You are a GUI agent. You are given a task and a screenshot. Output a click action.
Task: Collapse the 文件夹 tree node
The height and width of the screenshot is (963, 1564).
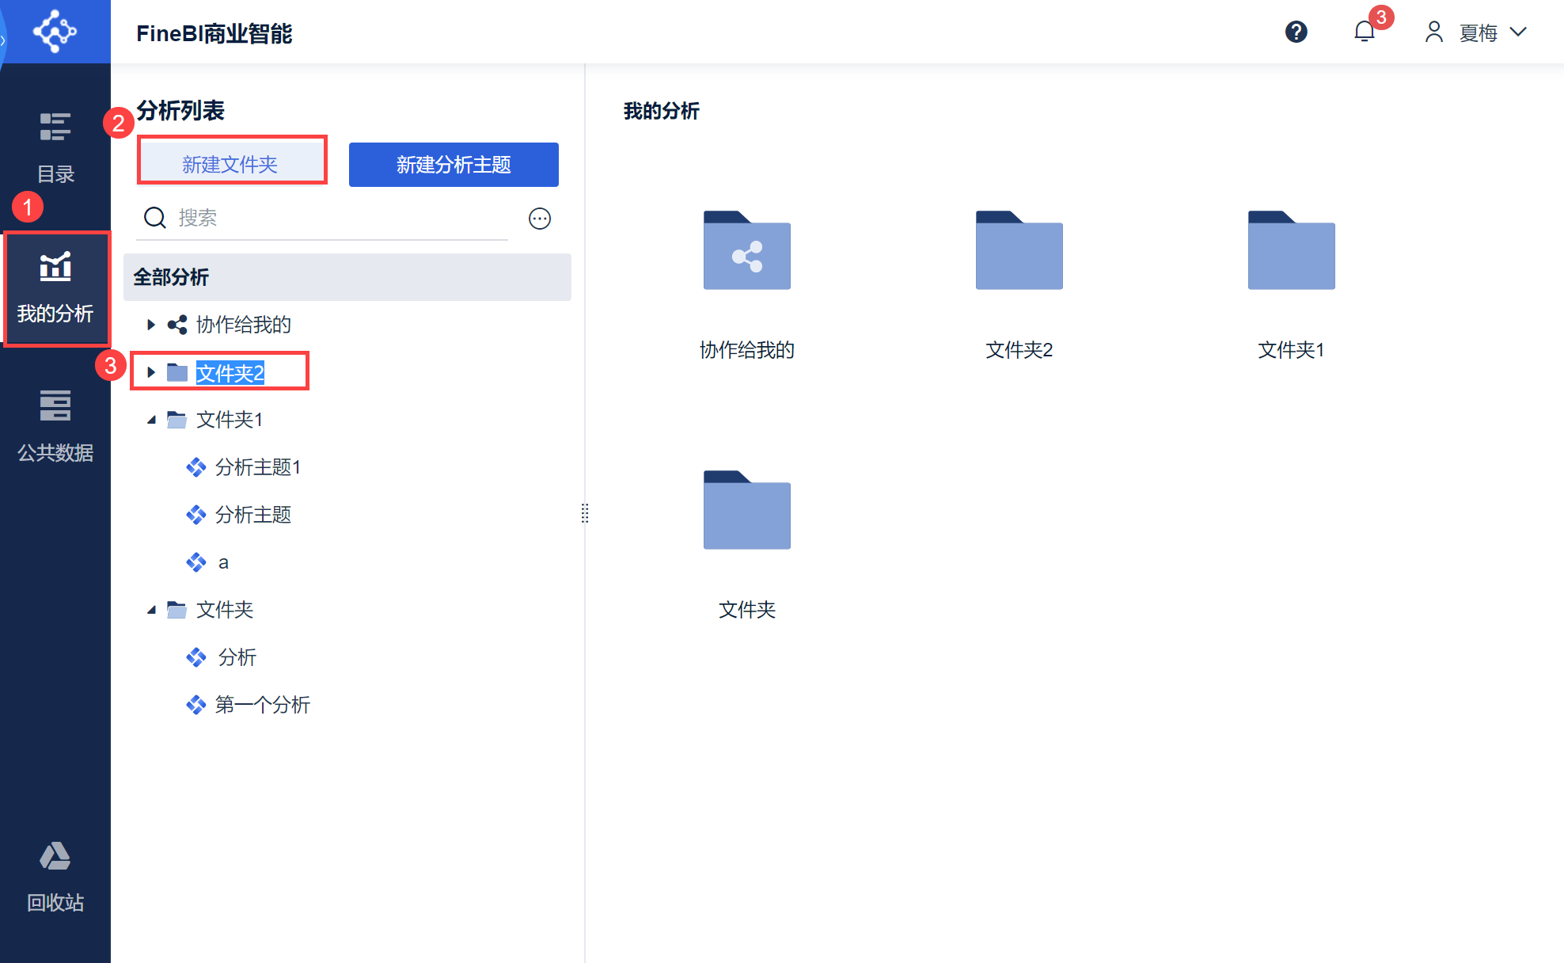click(x=150, y=610)
